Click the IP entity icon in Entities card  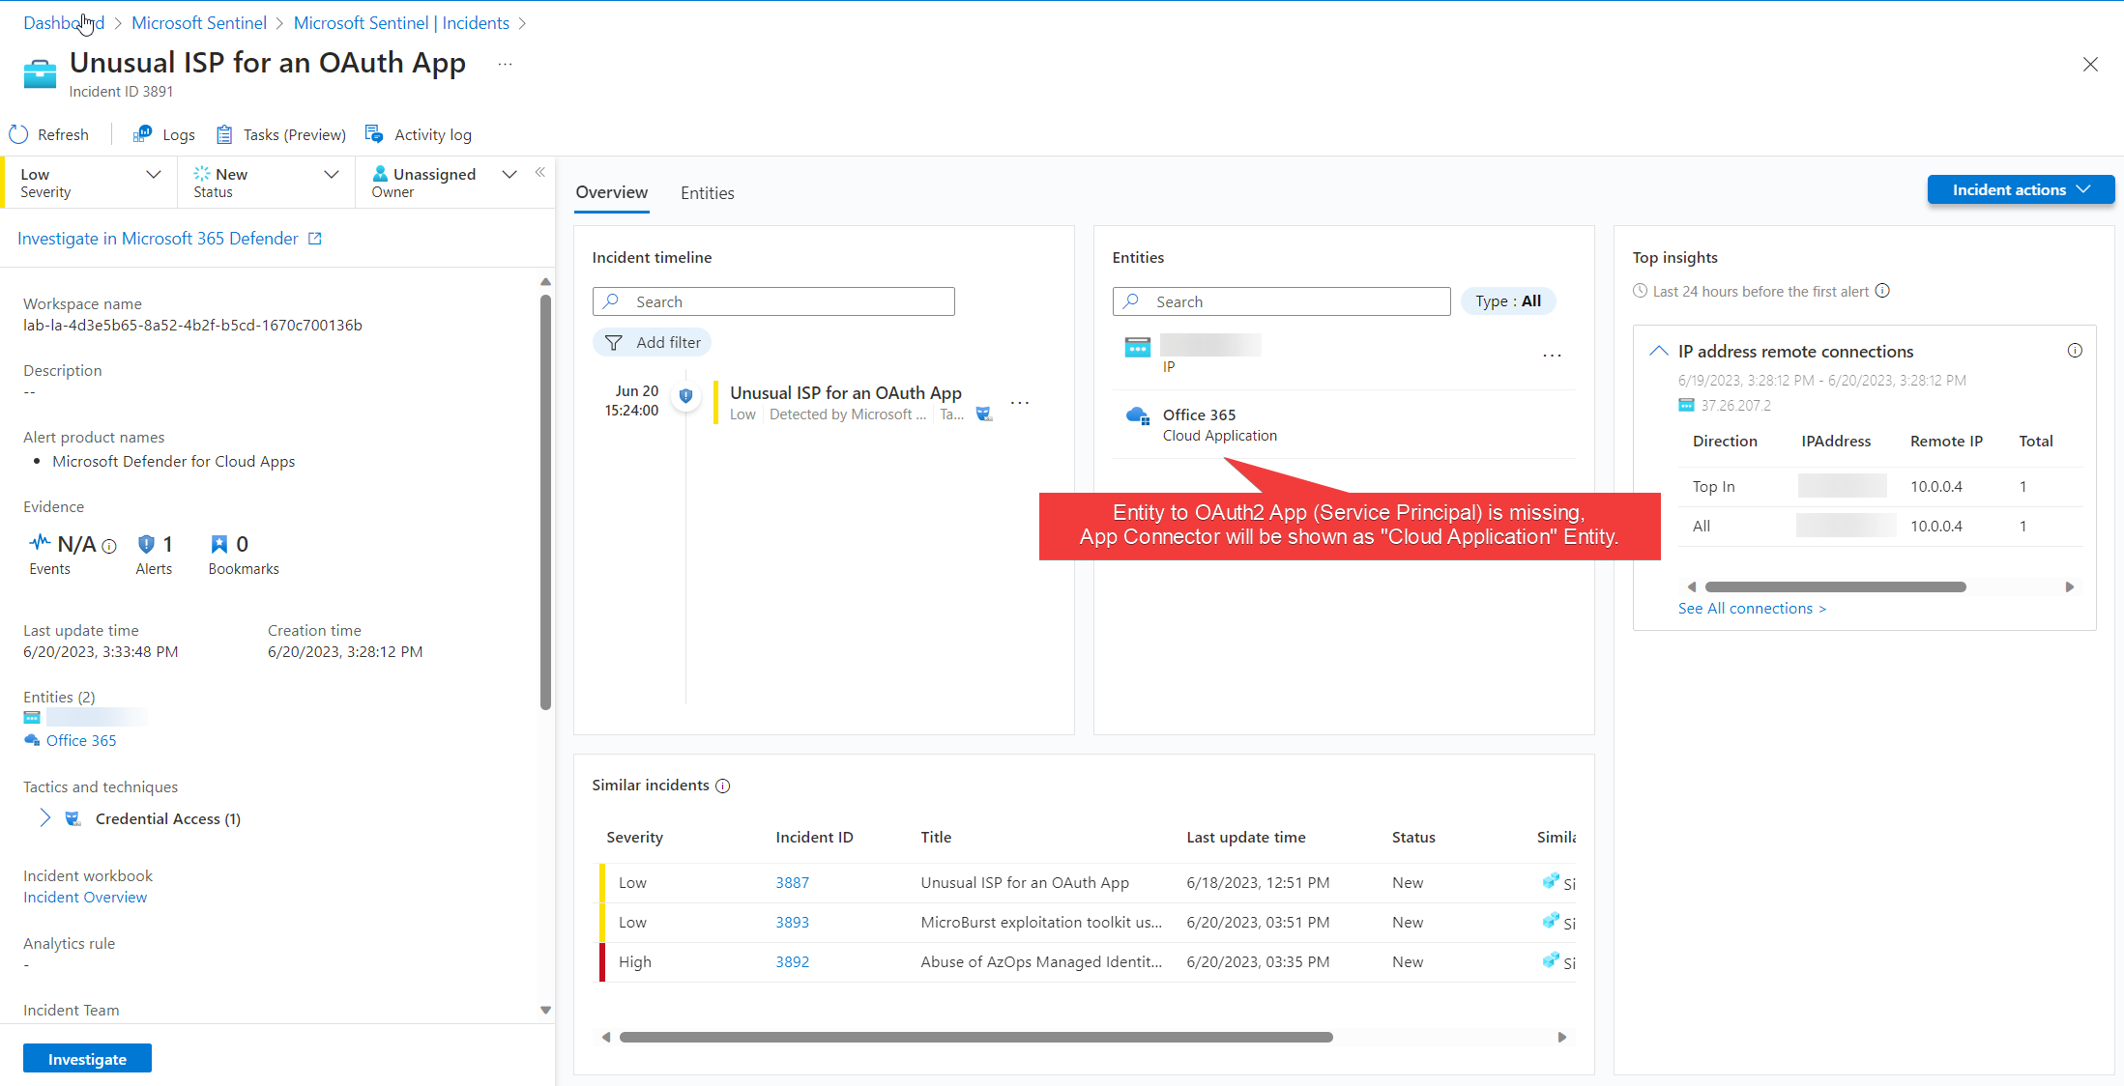[1138, 347]
